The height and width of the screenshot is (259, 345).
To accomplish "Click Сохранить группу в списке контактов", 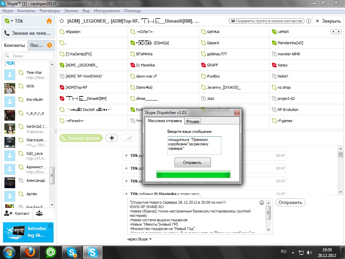I will pyautogui.click(x=267, y=21).
